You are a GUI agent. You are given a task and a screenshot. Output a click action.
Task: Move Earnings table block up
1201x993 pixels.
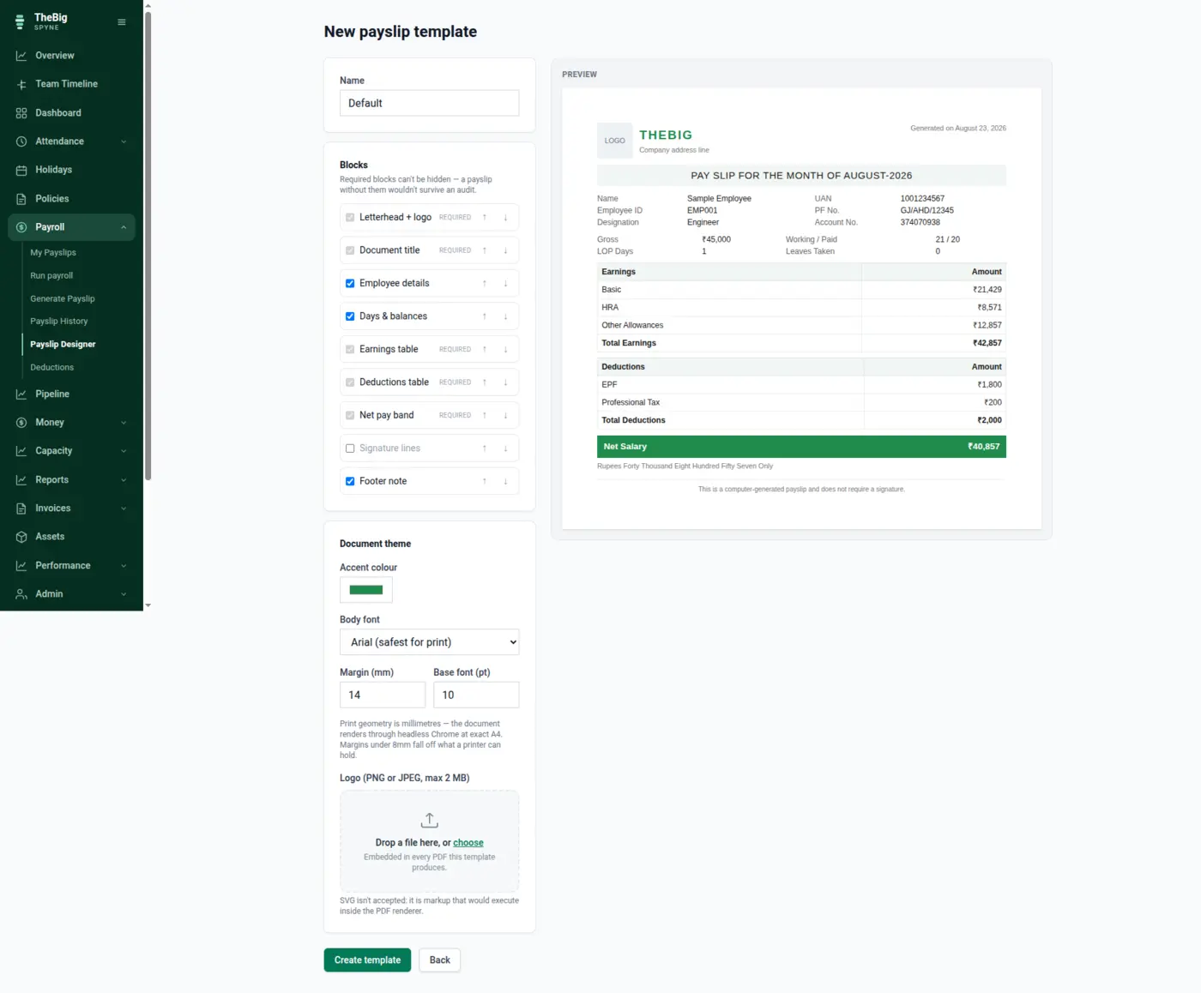pyautogui.click(x=485, y=350)
